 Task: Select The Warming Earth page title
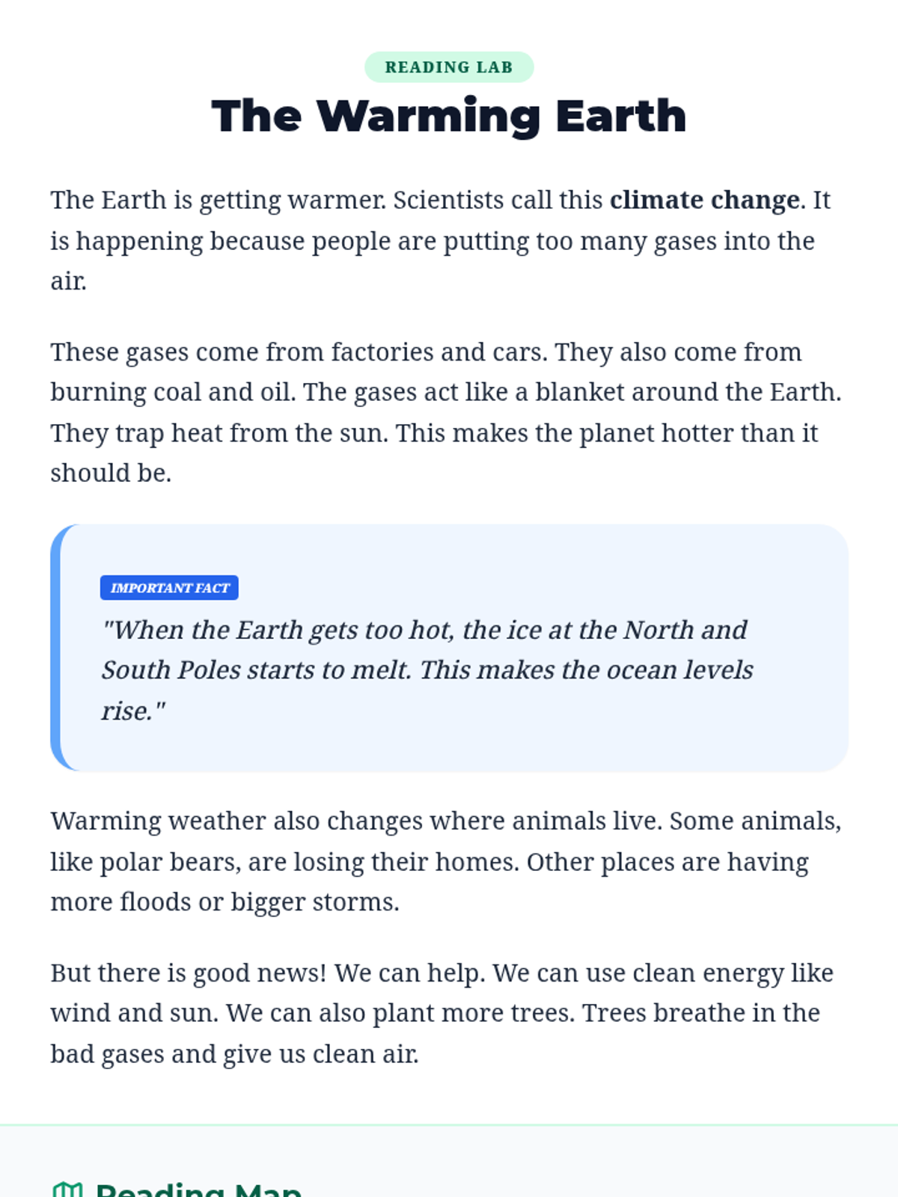(449, 116)
